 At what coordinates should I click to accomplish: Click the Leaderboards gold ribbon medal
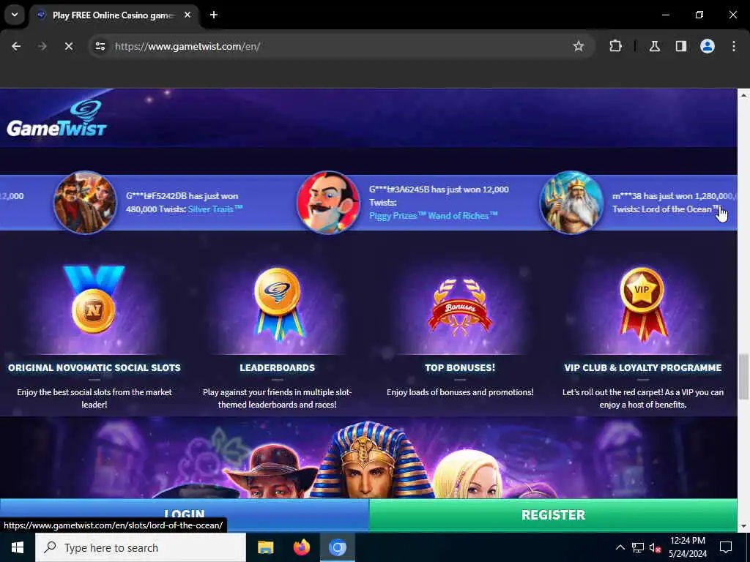[x=278, y=304]
